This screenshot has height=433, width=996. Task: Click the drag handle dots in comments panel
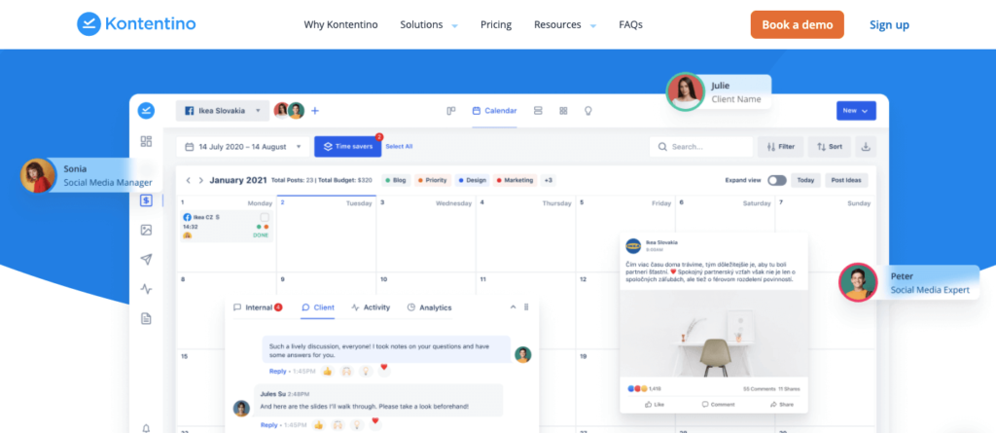coord(526,307)
